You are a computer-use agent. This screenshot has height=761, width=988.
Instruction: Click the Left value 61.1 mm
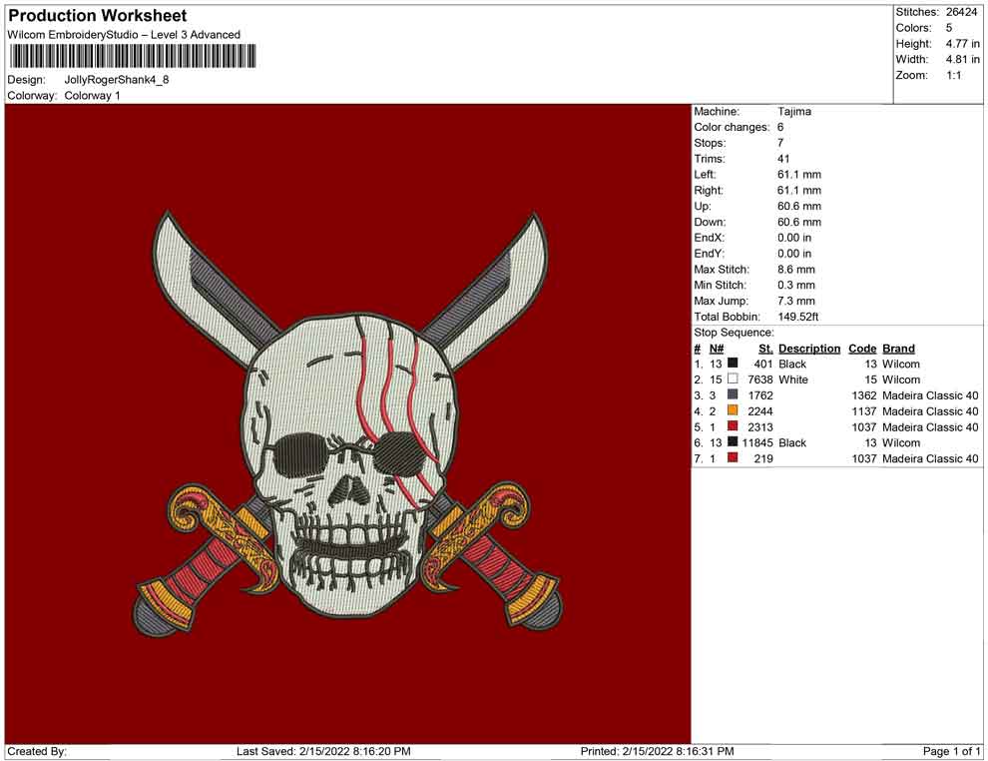799,174
